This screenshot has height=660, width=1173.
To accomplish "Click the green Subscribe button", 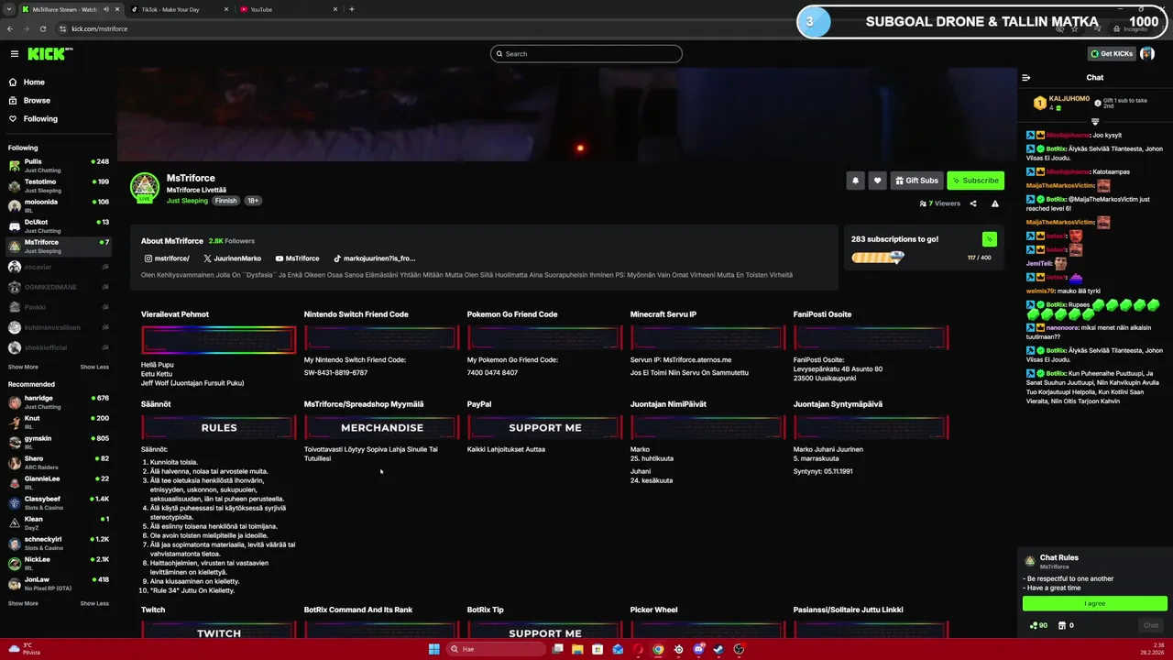I will [x=975, y=181].
